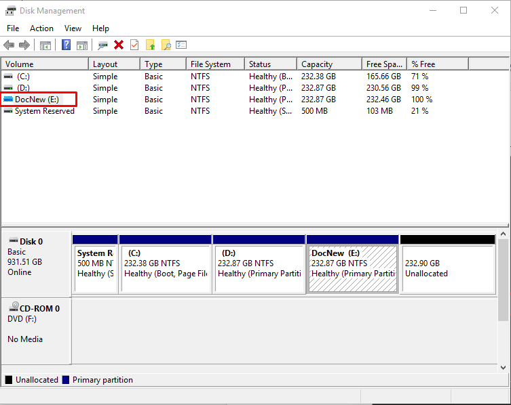The width and height of the screenshot is (511, 405).
Task: Sort by the File System column header
Action: (x=215, y=64)
